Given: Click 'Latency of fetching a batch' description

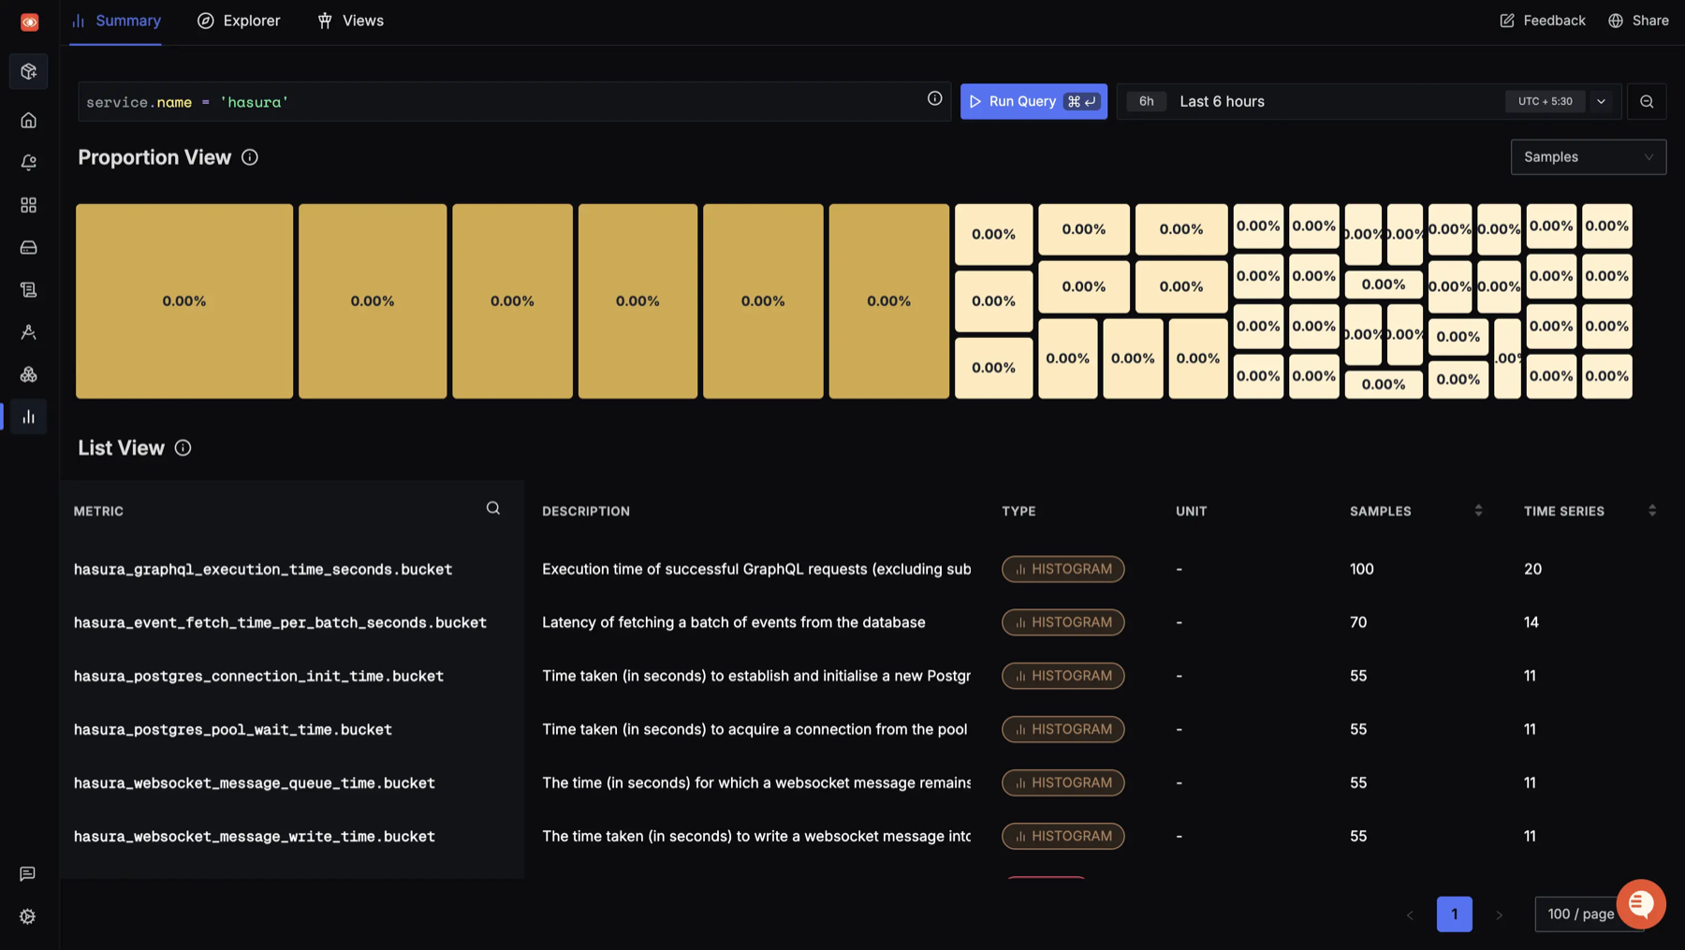Looking at the screenshot, I should click(734, 622).
